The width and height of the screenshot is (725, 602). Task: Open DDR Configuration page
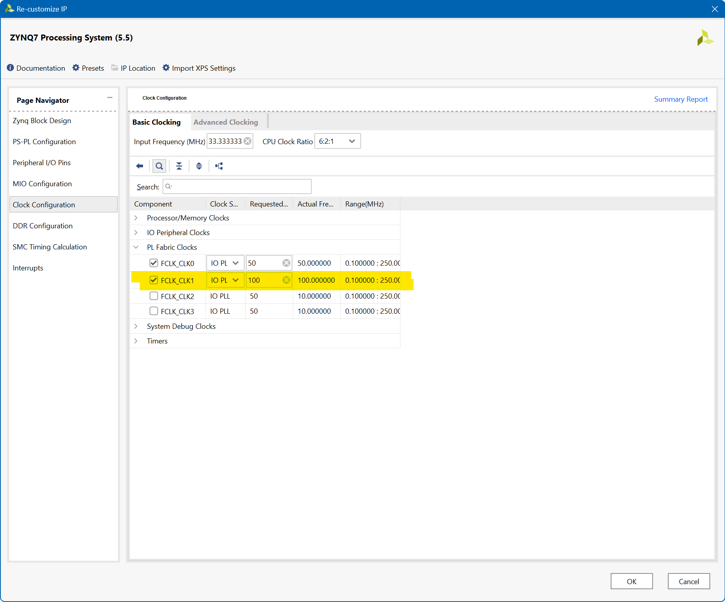(x=43, y=226)
